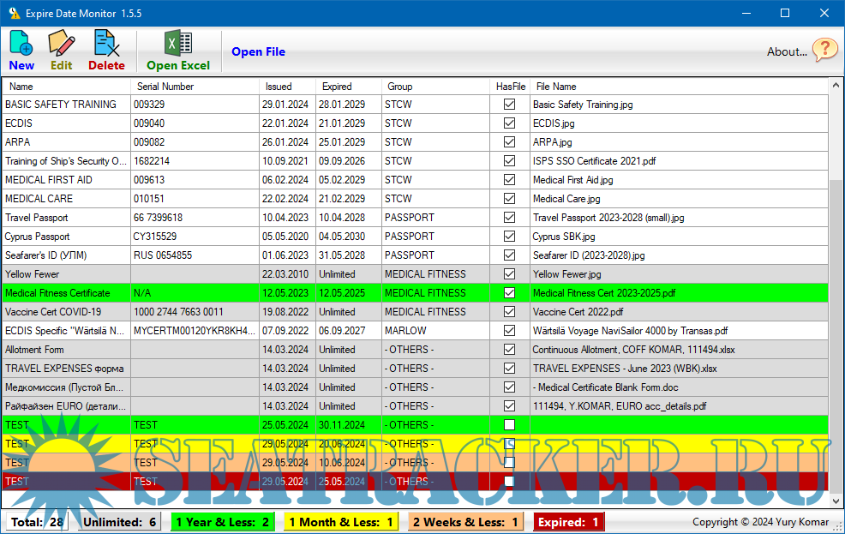
Task: Sort by the Expired column header
Action: 337,87
